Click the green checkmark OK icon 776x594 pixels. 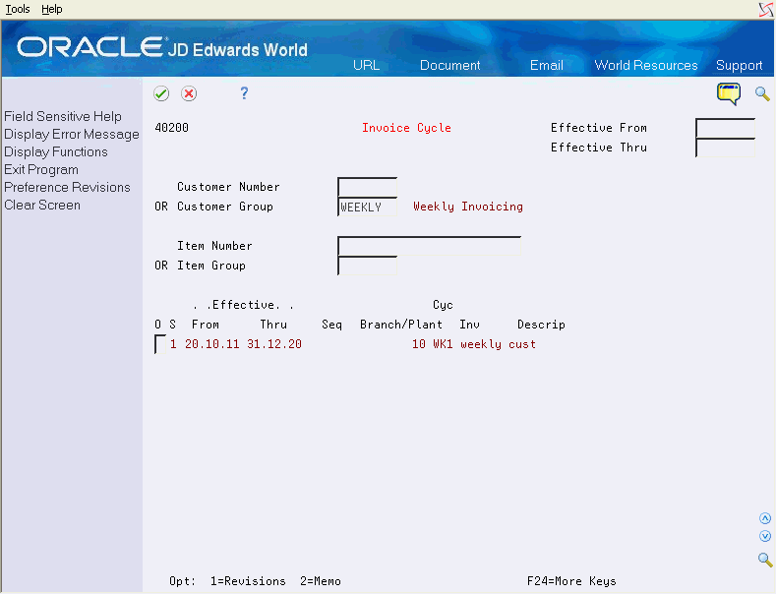coord(161,93)
